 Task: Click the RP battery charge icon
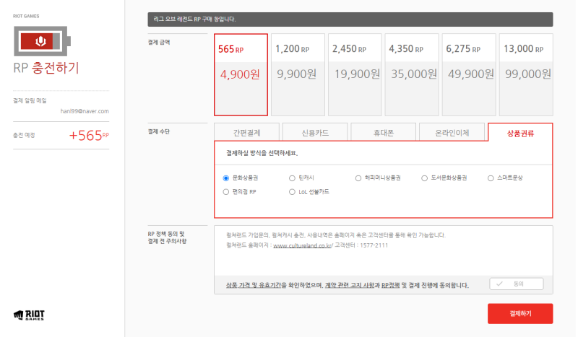42,41
